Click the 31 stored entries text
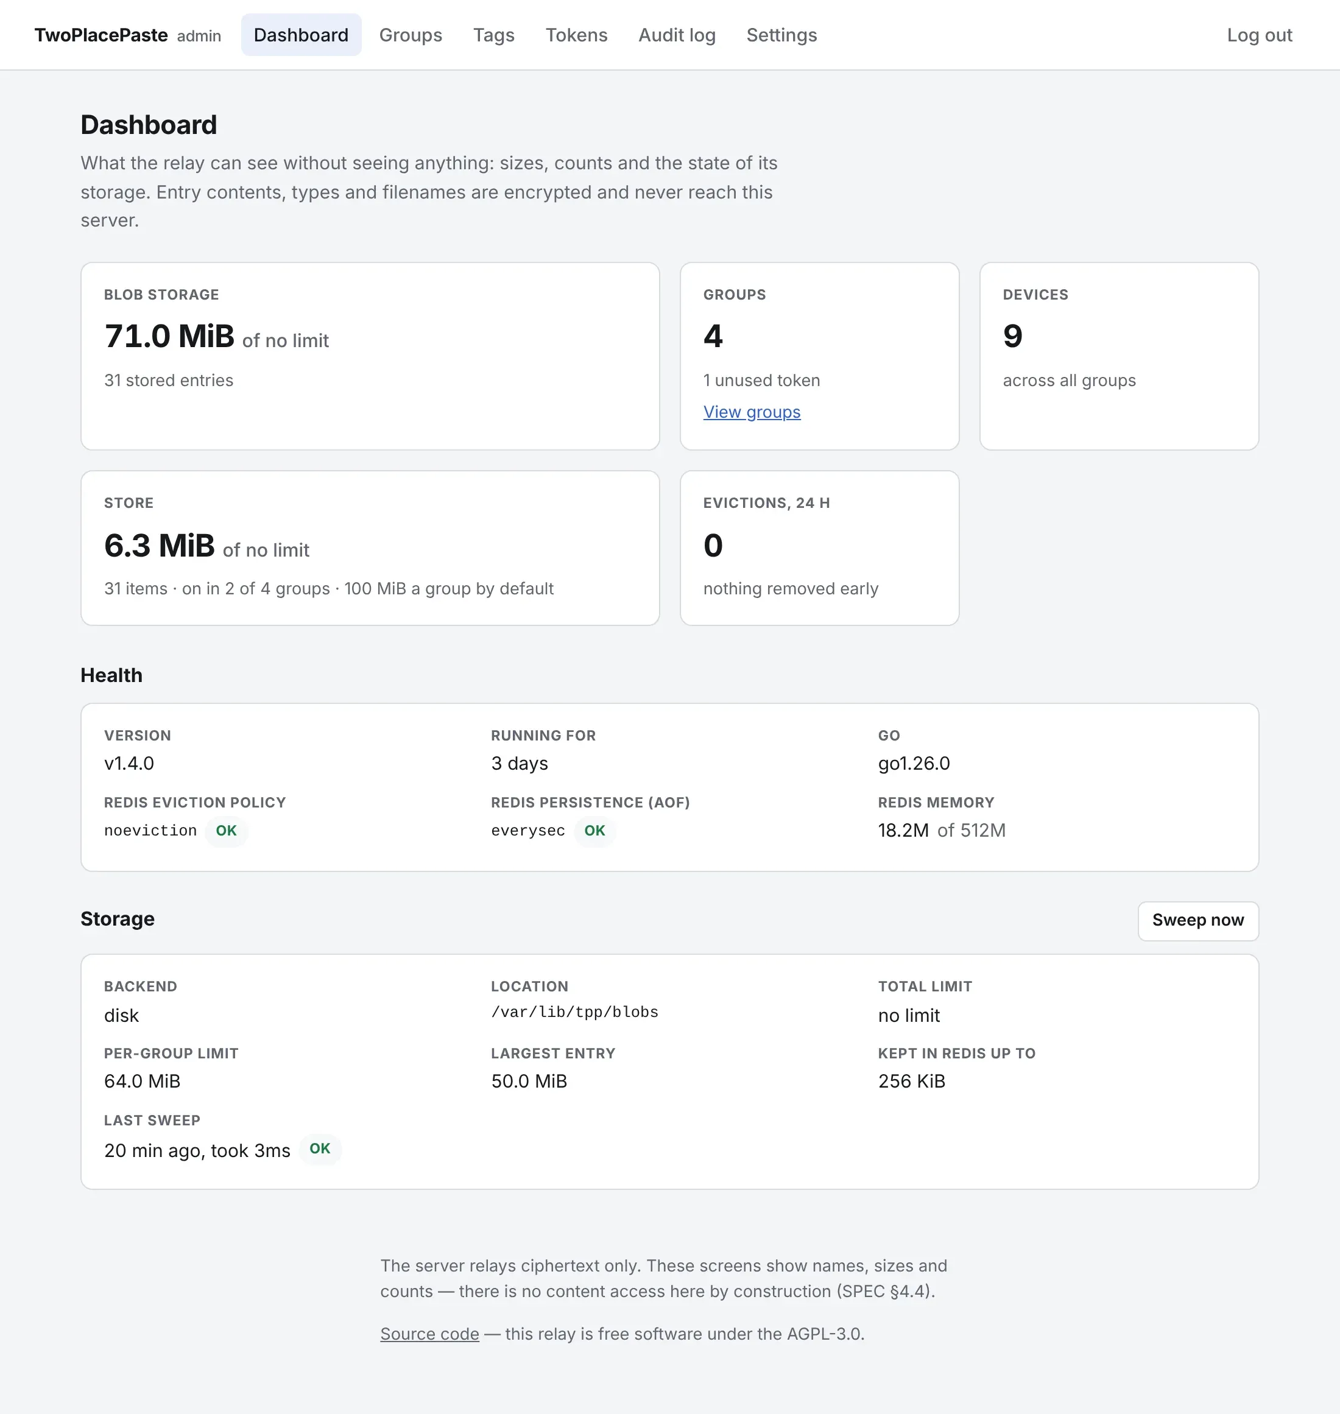The height and width of the screenshot is (1414, 1340). tap(169, 380)
